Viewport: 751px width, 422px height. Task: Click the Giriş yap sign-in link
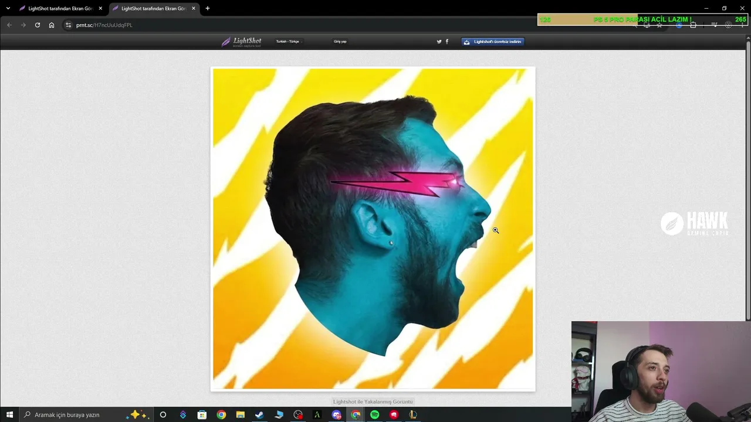(x=340, y=42)
